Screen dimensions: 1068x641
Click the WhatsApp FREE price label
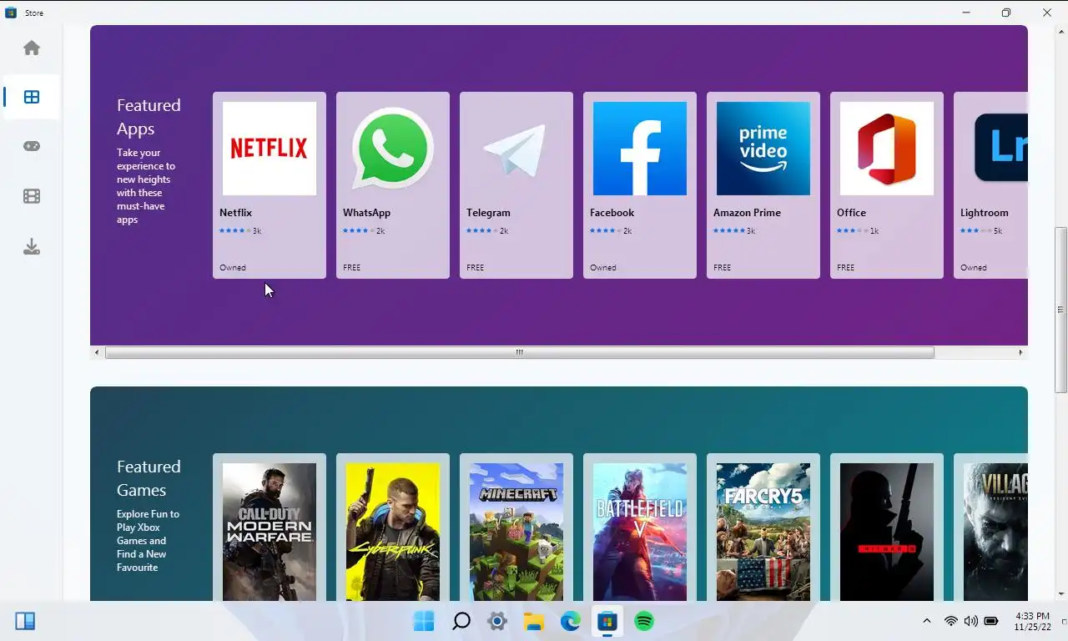pyautogui.click(x=351, y=268)
